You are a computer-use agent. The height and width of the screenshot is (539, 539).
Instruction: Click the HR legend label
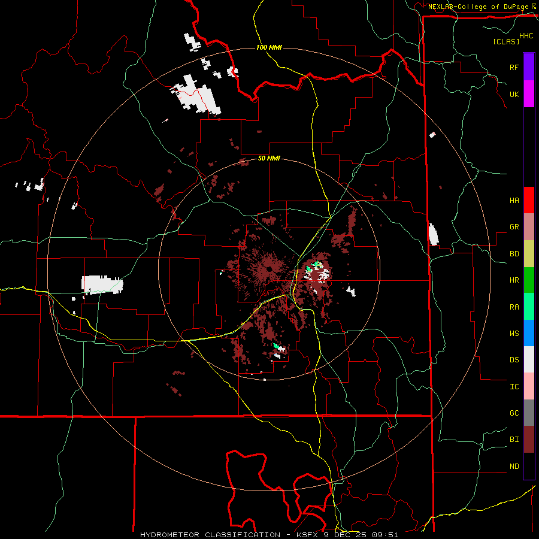point(514,280)
